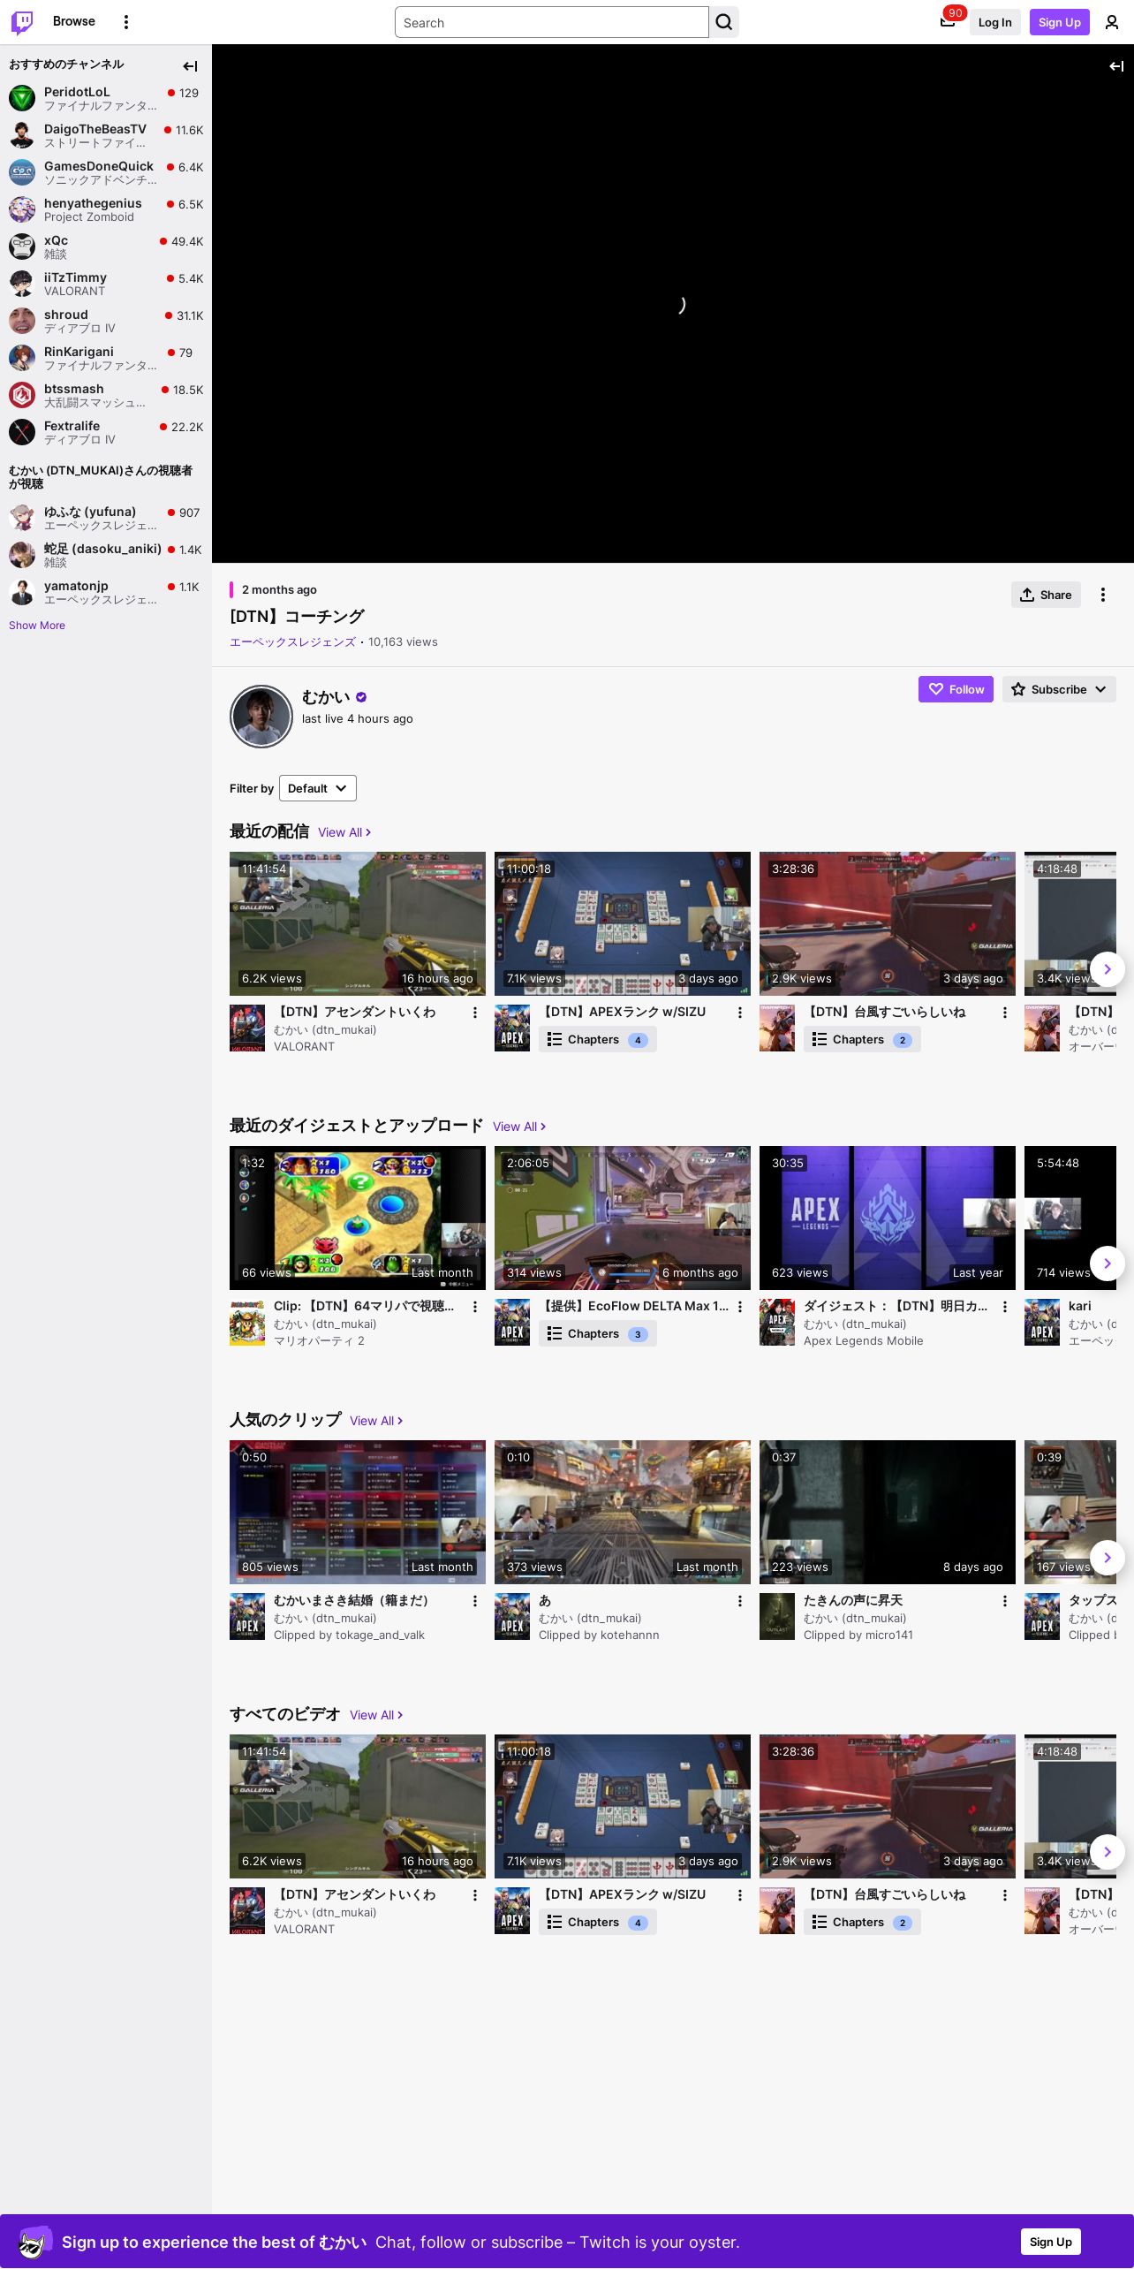The width and height of the screenshot is (1134, 2269).
Task: View All 最近の配信 videos
Action: tap(344, 832)
